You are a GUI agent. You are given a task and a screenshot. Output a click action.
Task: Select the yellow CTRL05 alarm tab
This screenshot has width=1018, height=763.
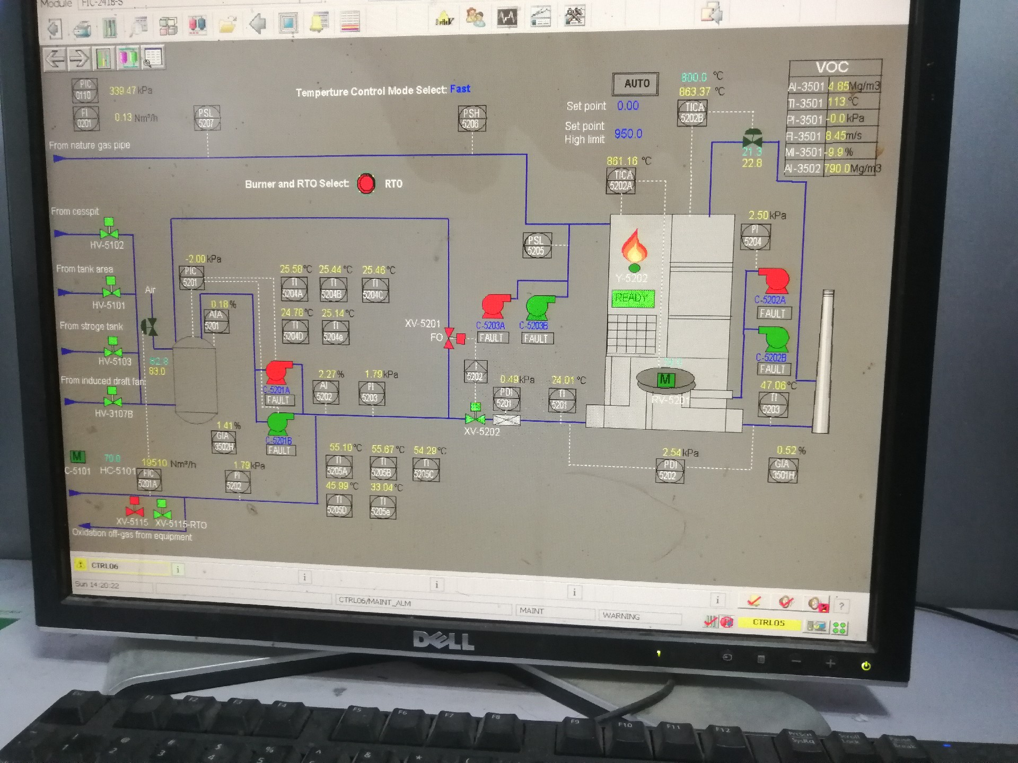click(768, 623)
